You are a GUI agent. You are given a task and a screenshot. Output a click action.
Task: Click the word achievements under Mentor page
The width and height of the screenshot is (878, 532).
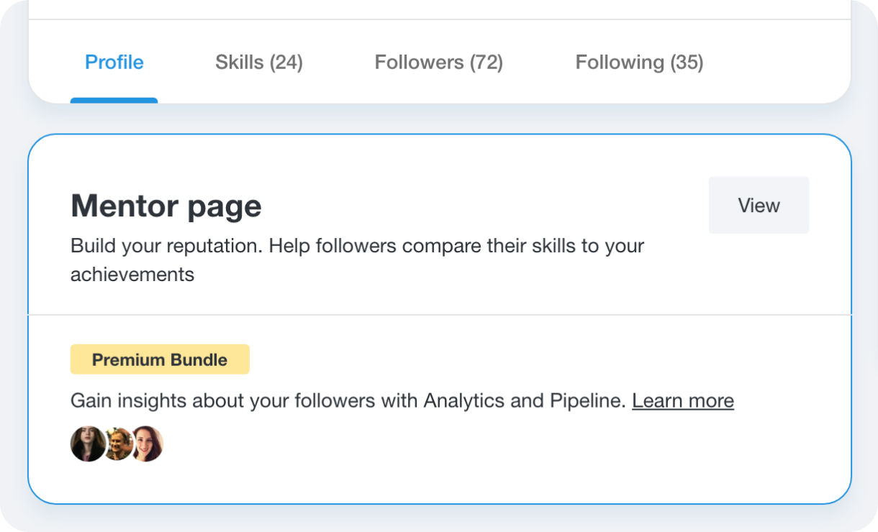[x=132, y=275]
